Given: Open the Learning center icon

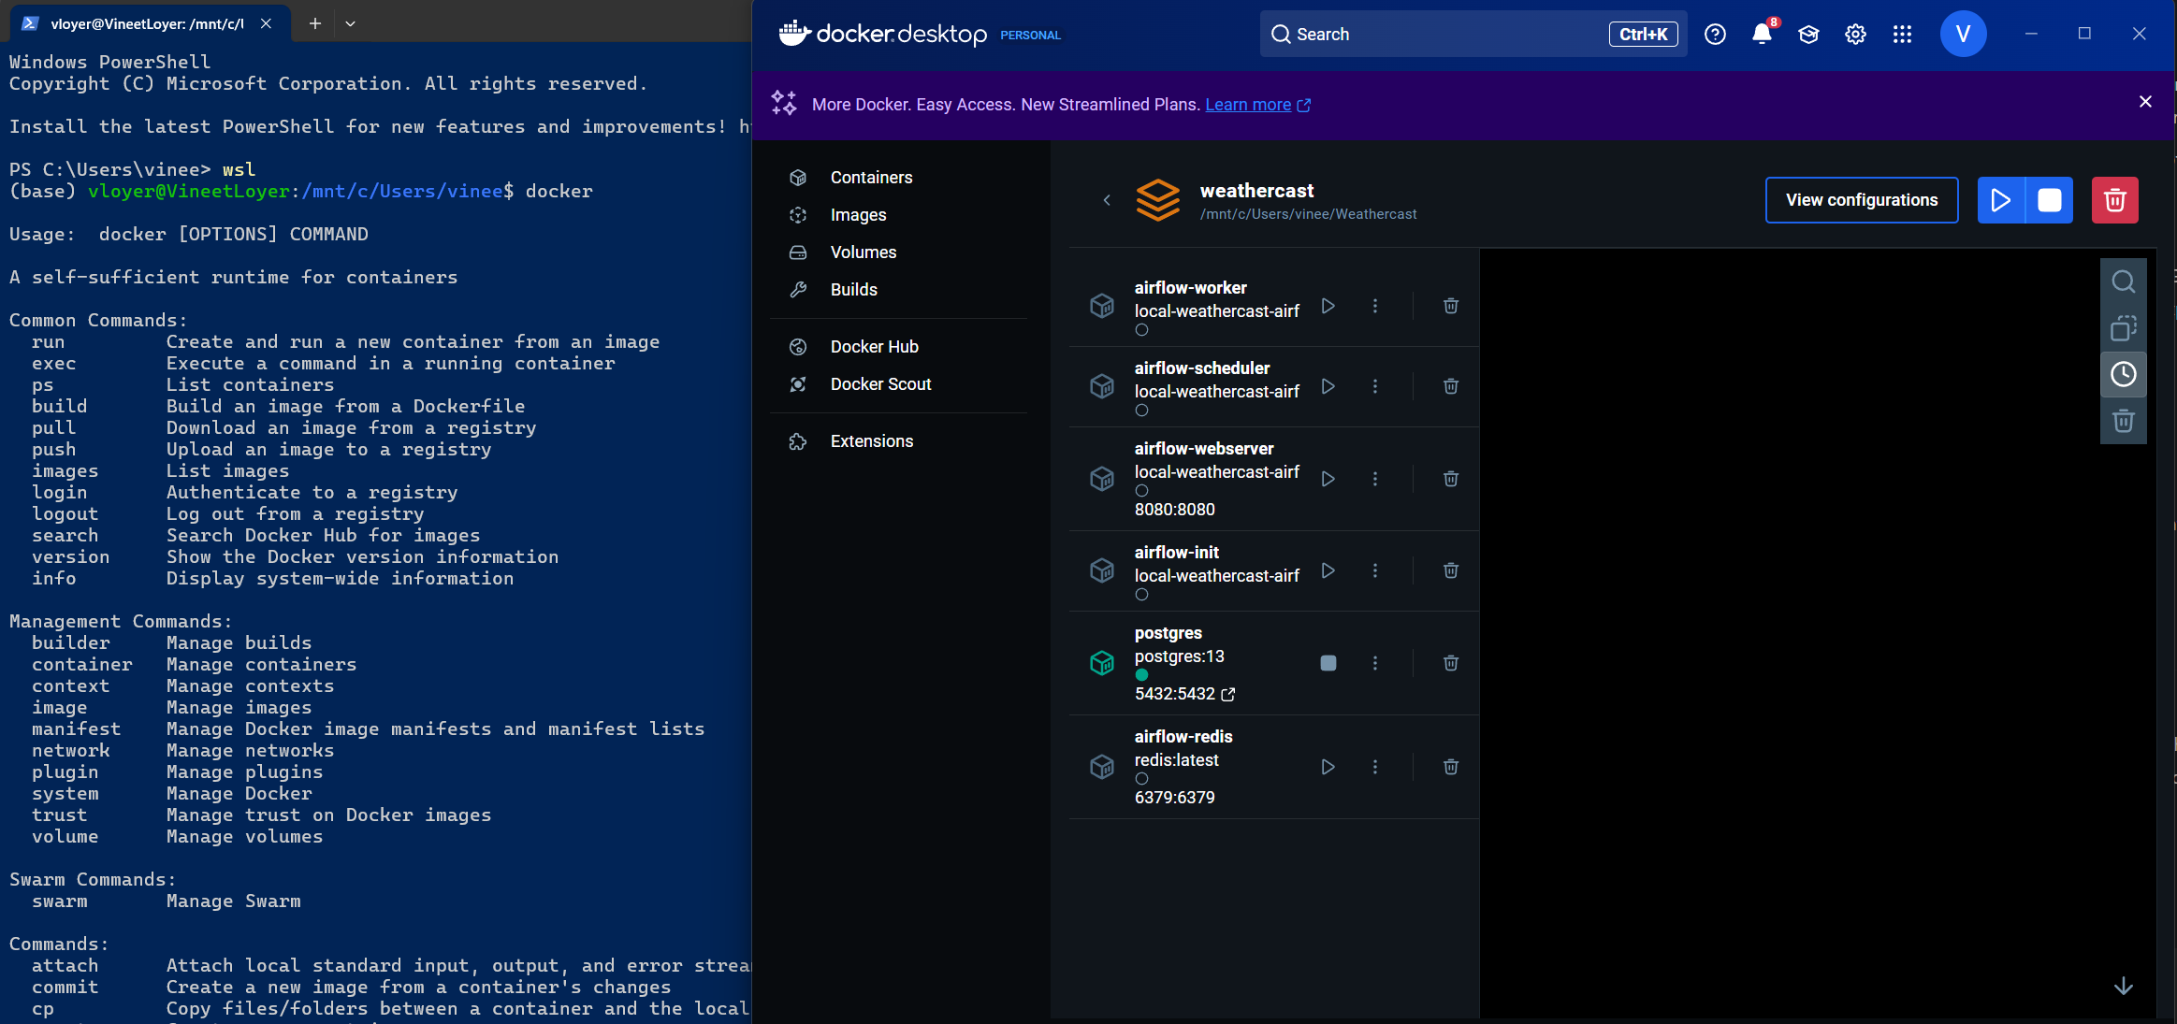Looking at the screenshot, I should [x=1807, y=35].
